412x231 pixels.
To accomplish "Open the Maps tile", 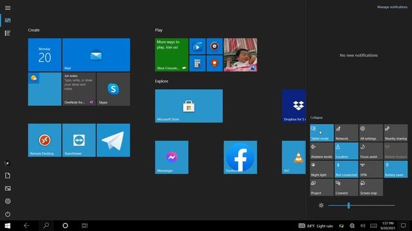I will [x=214, y=64].
